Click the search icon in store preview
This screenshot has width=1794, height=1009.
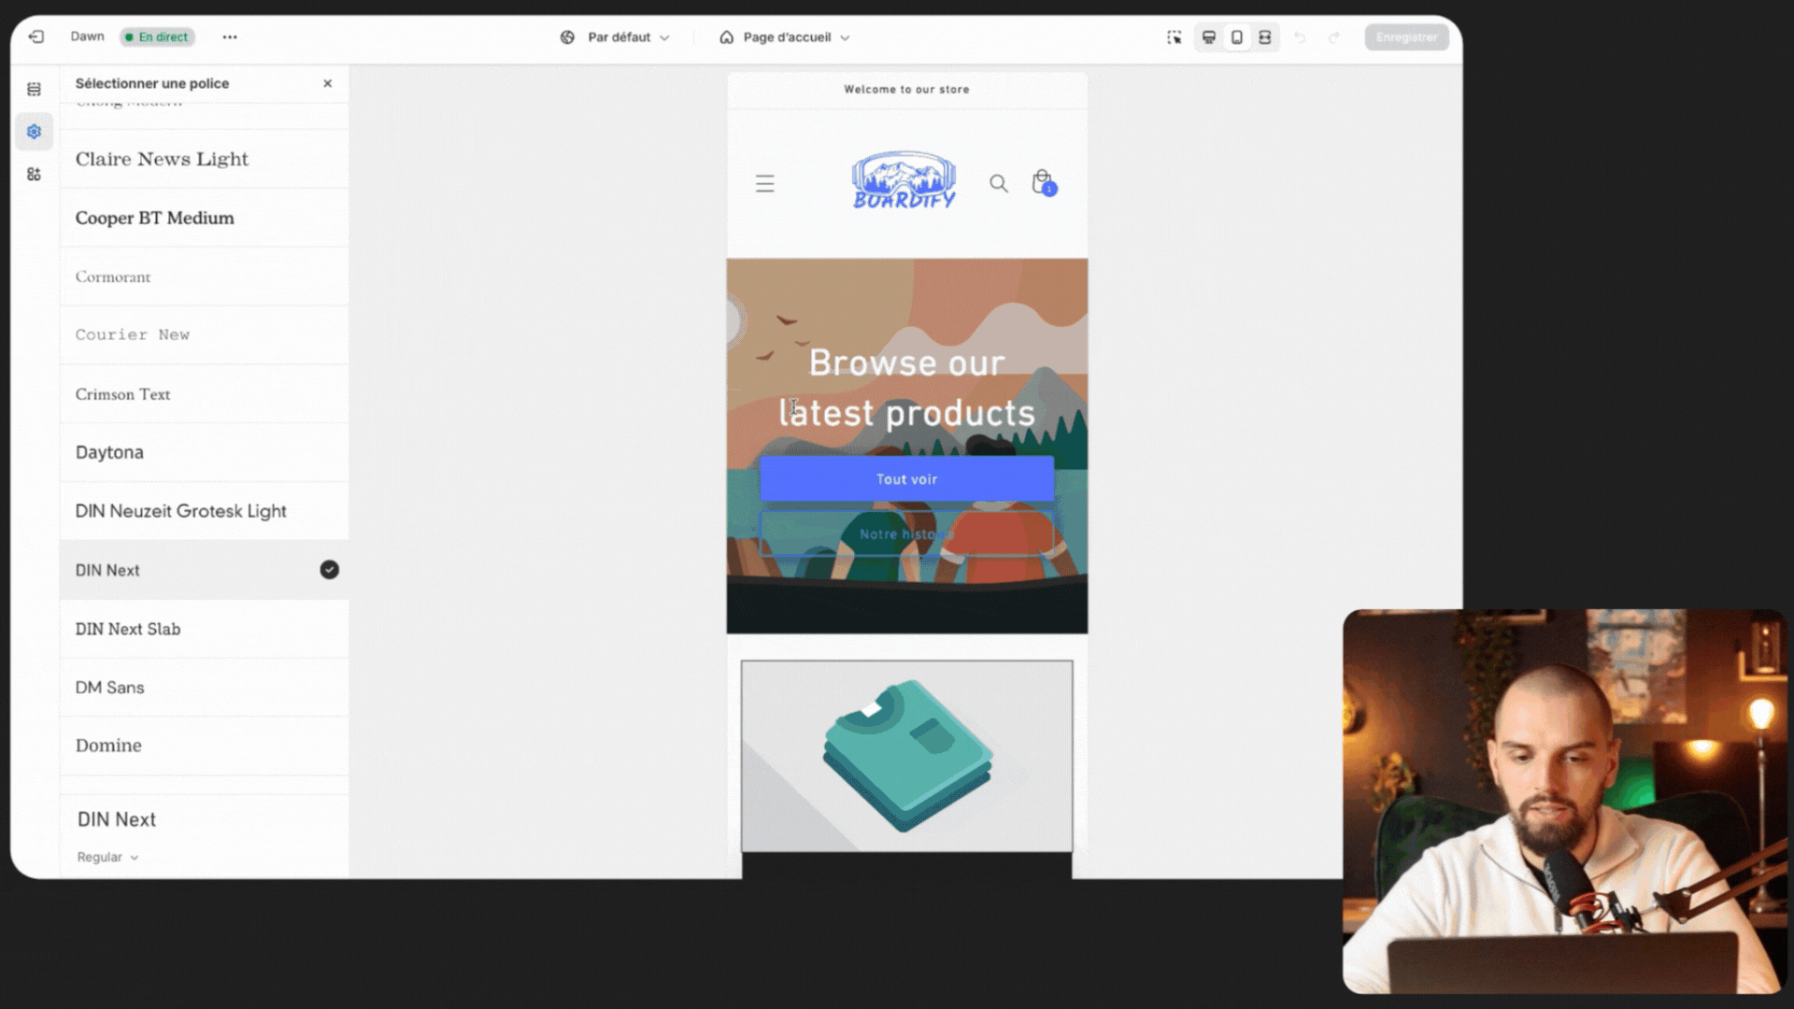pos(999,183)
